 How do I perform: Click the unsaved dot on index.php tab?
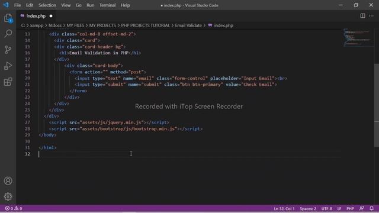coord(51,16)
